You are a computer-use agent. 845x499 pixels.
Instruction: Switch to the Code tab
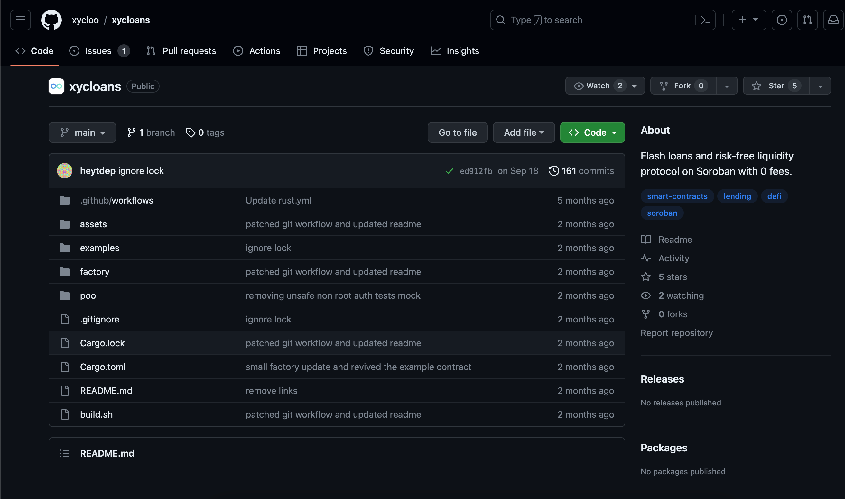pos(34,51)
